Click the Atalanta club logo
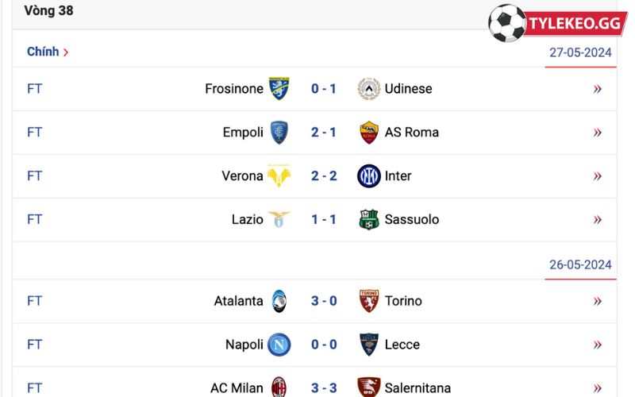Viewport: 635px width, 397px height. (279, 301)
